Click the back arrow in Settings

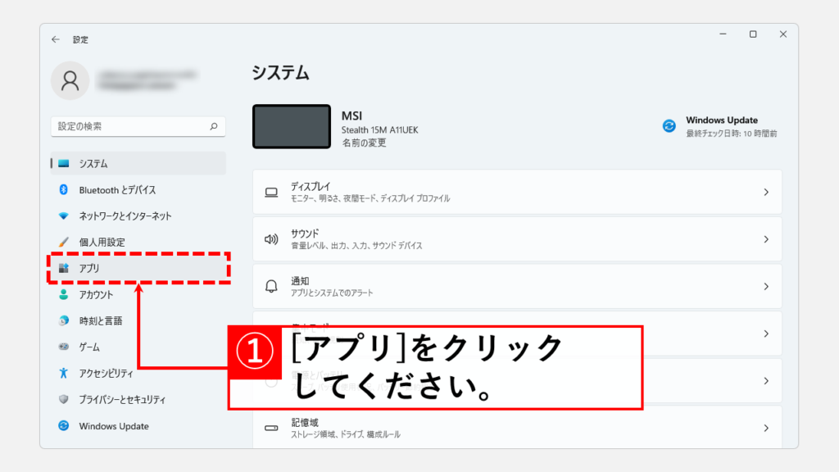(x=56, y=39)
